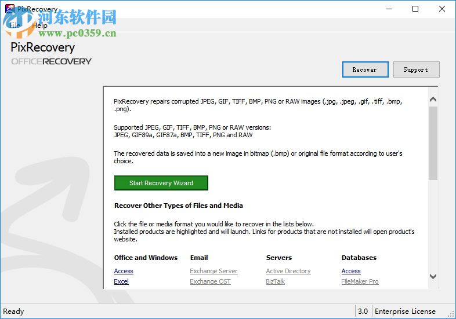Click the window resize grip in status bar
The height and width of the screenshot is (319, 456).
[451, 314]
